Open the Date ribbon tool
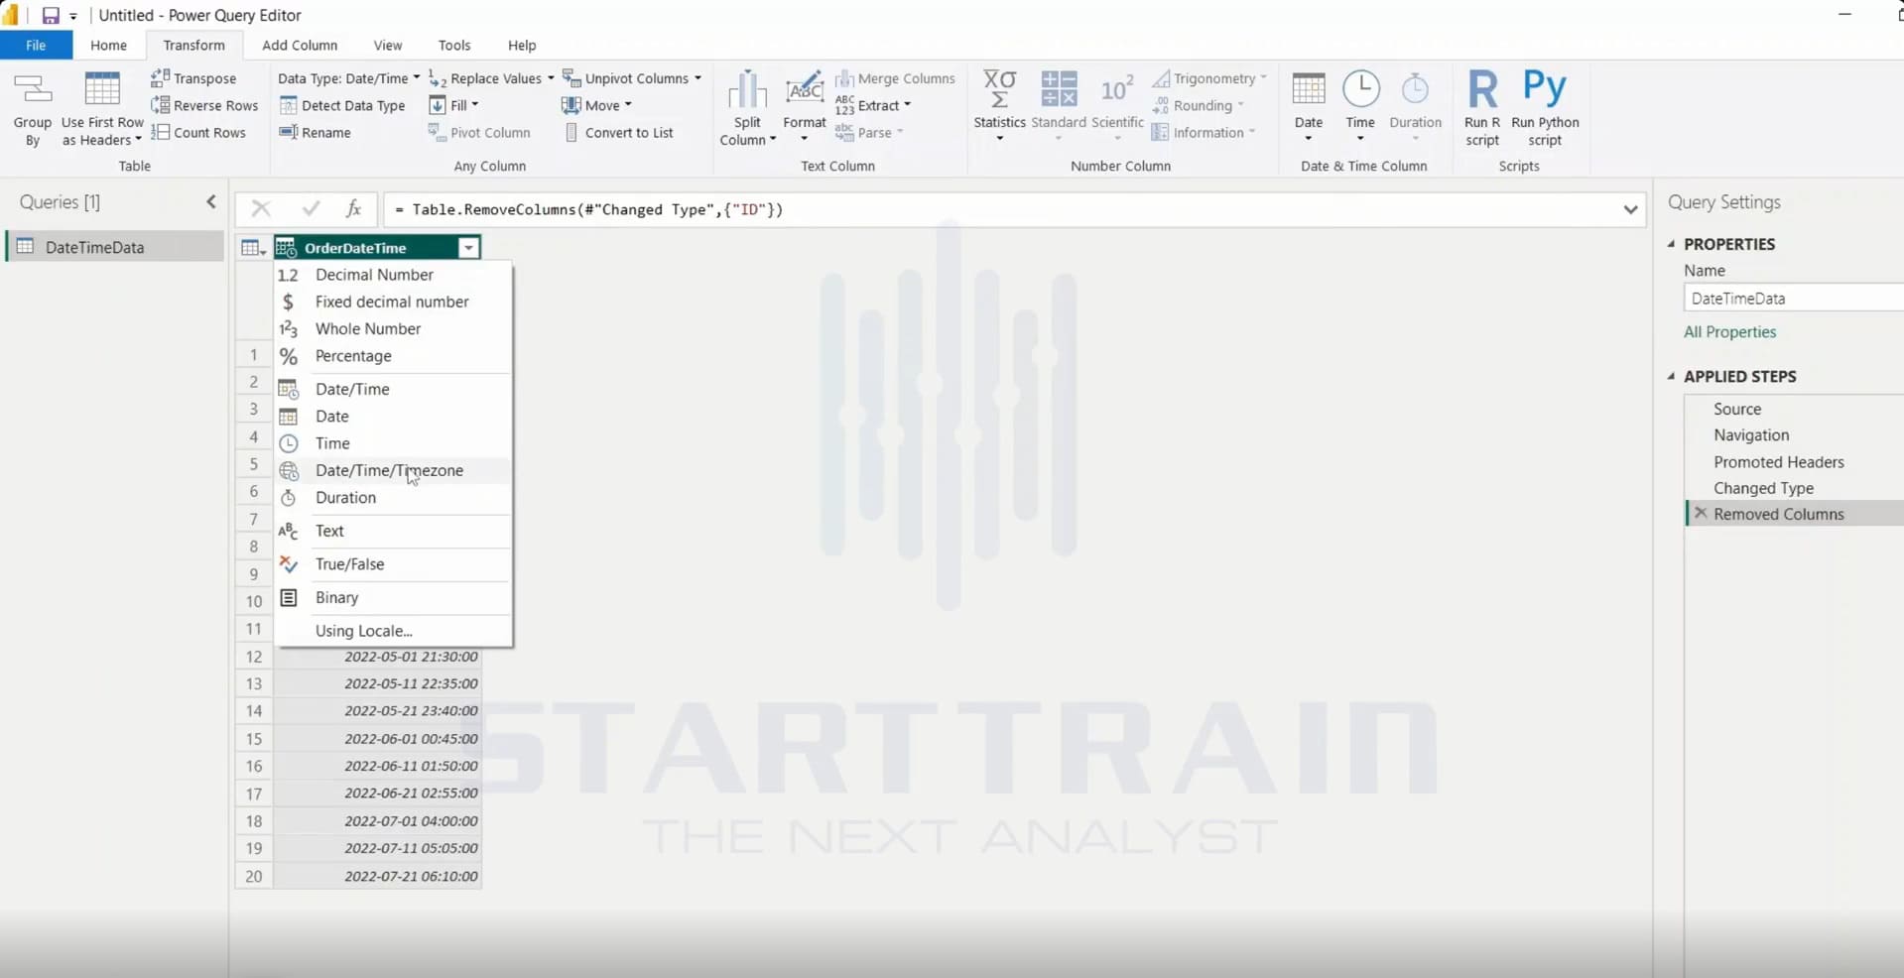This screenshot has height=978, width=1904. pyautogui.click(x=1309, y=107)
